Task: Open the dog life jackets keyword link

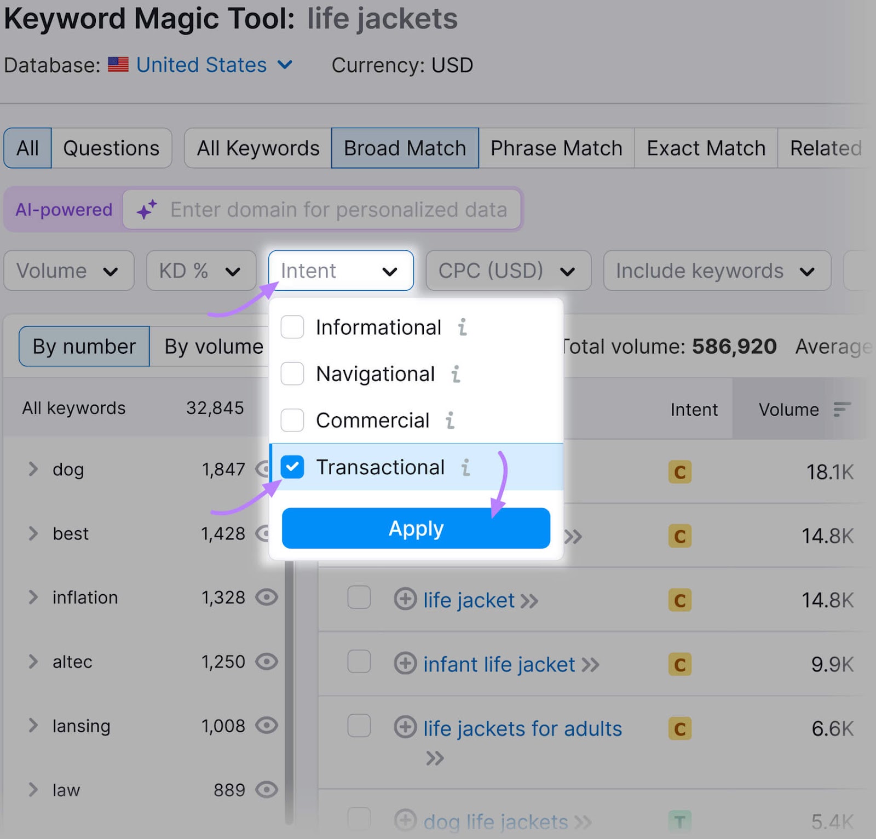Action: click(495, 821)
